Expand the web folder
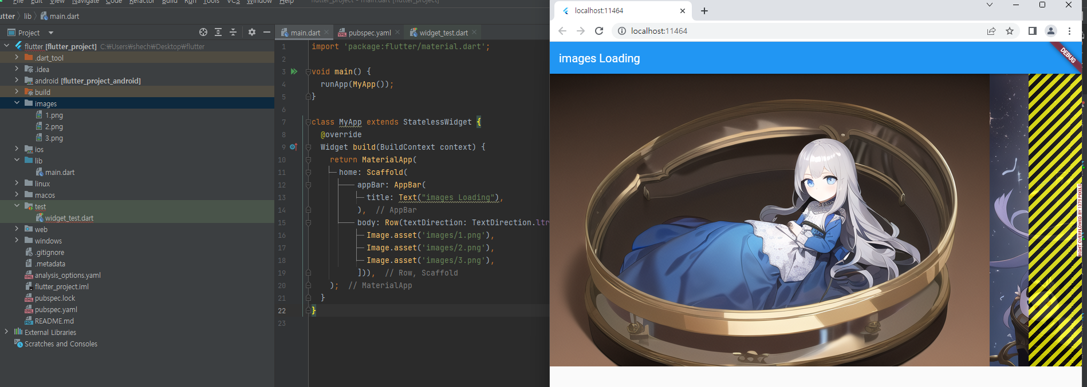This screenshot has height=387, width=1087. (17, 229)
